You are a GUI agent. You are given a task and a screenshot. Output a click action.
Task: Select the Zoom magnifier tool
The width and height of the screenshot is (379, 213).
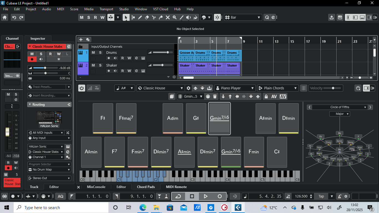point(175,17)
